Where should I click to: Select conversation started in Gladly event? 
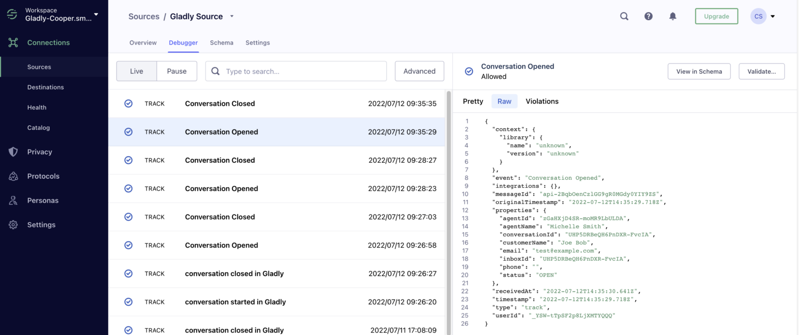point(277,302)
